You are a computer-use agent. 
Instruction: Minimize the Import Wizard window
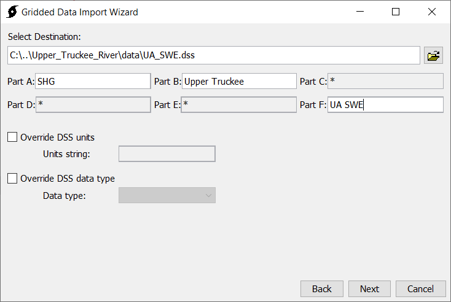360,12
